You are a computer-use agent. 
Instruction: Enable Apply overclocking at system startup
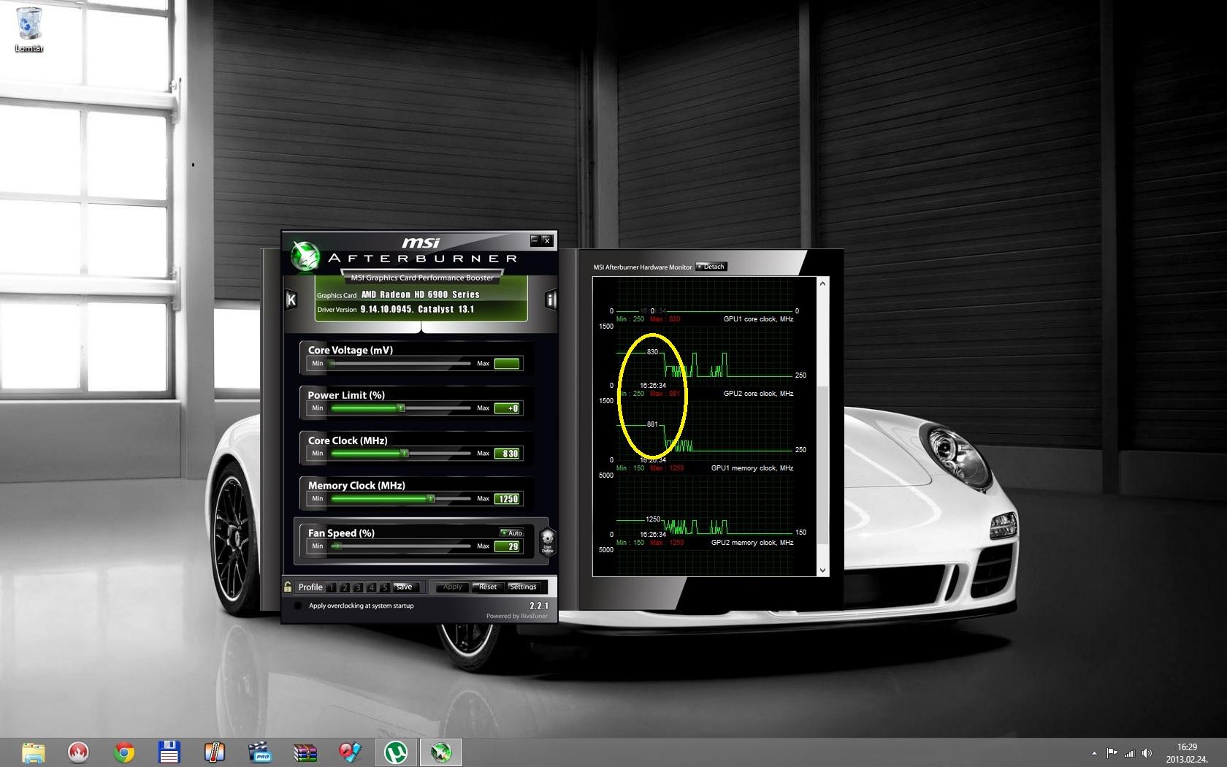pyautogui.click(x=298, y=606)
